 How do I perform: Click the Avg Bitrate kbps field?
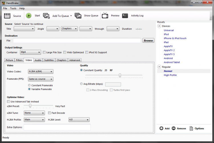tap(113, 84)
